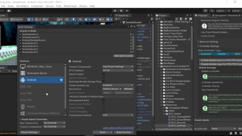The image size is (242, 136).
Task: Open the AssetBundle None dropdown
Action: click(x=223, y=128)
